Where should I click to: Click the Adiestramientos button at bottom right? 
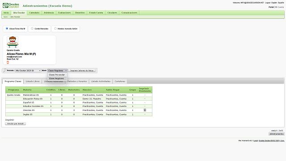(x=277, y=134)
